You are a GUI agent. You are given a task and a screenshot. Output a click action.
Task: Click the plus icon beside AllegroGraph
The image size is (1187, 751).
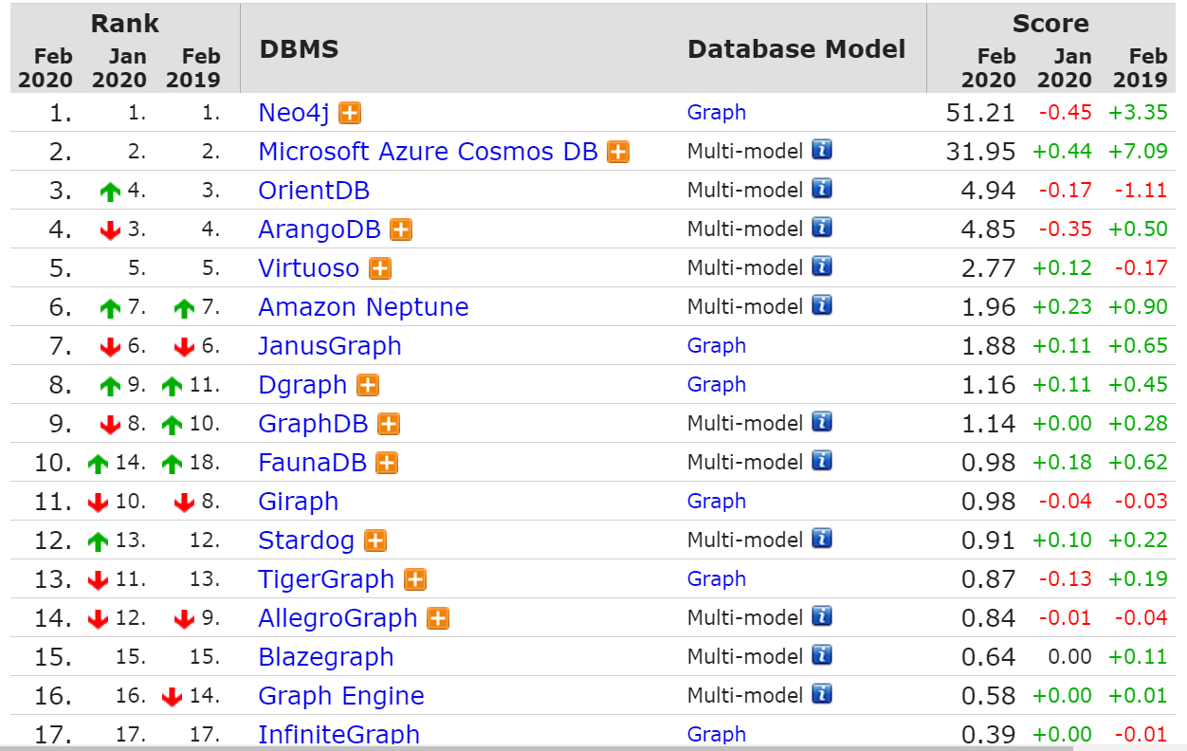point(437,618)
